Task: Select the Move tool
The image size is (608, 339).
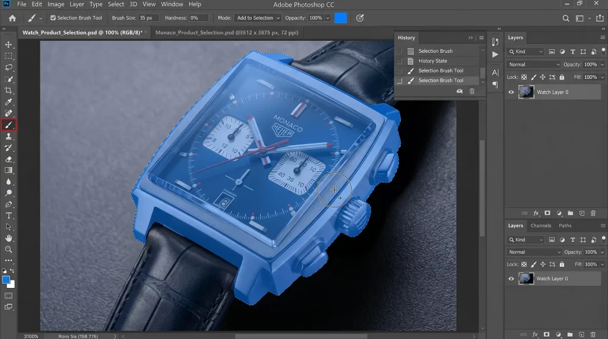Action: (8, 45)
